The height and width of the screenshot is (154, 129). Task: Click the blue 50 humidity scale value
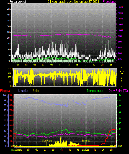point(5,120)
